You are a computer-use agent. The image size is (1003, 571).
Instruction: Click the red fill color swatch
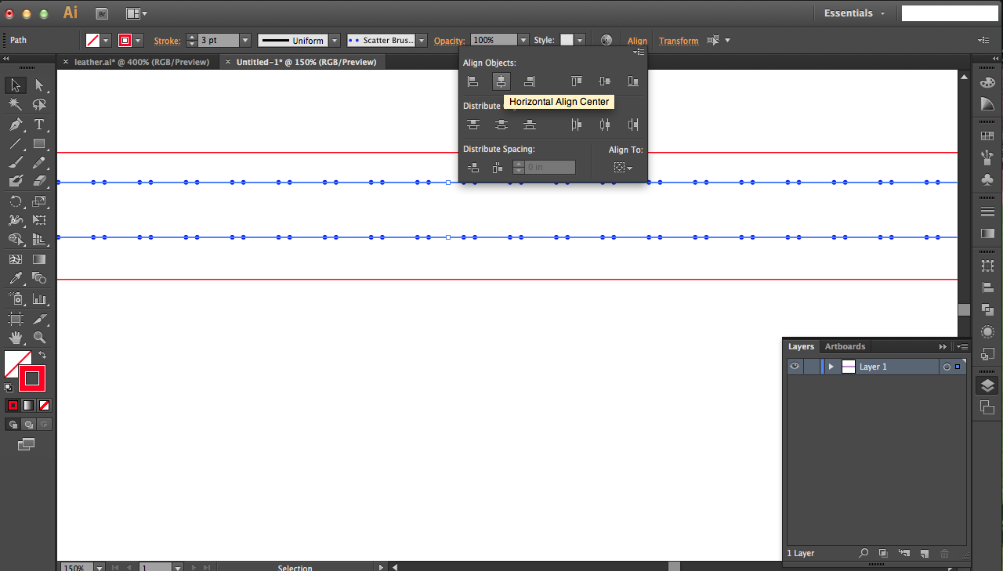tap(31, 378)
